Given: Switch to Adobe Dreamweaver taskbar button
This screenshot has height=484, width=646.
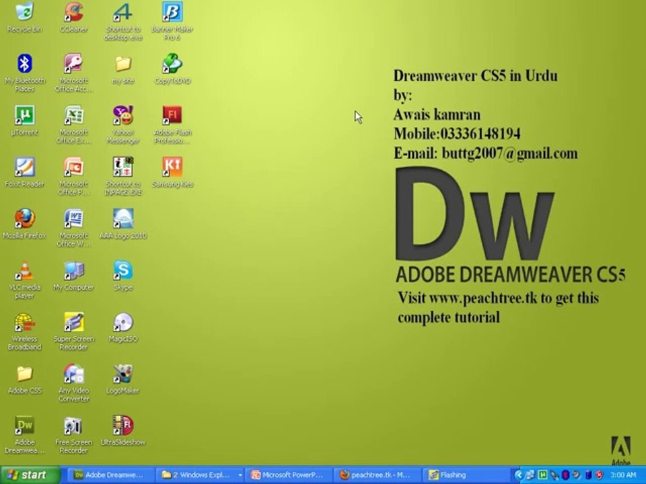Looking at the screenshot, I should pos(110,475).
